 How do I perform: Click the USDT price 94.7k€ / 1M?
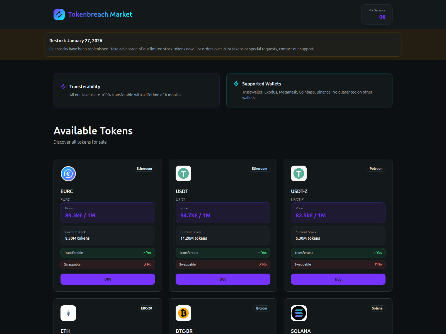pyautogui.click(x=195, y=215)
